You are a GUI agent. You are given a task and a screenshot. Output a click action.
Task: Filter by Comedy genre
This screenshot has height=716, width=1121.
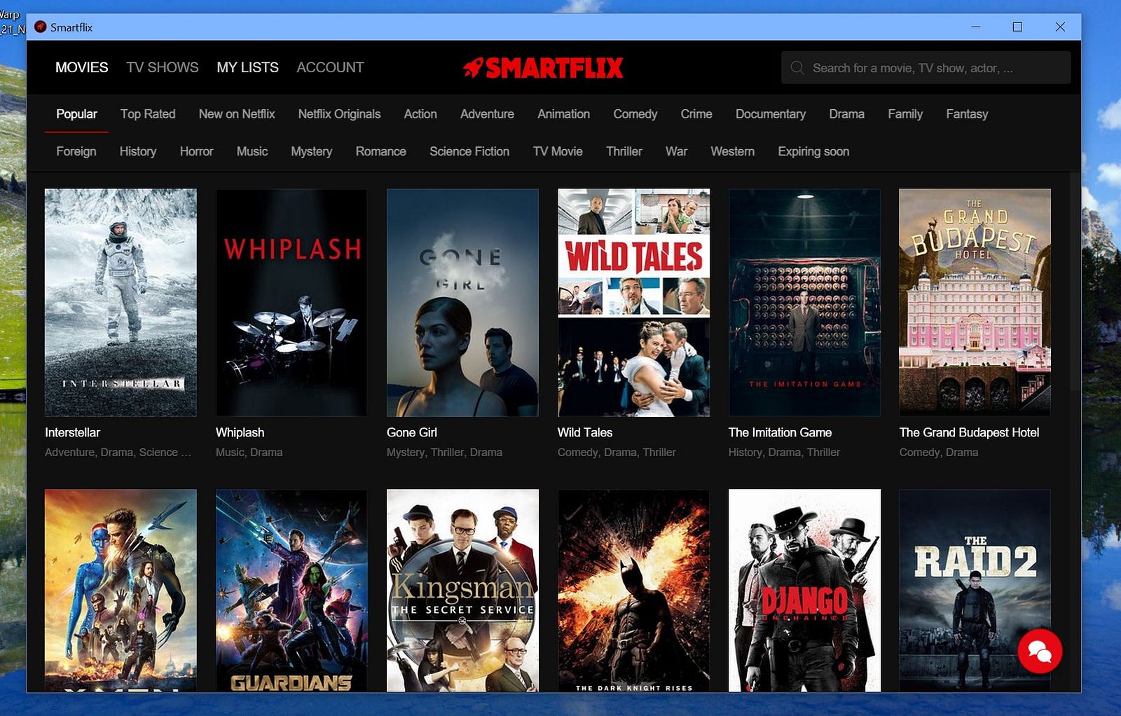(635, 114)
